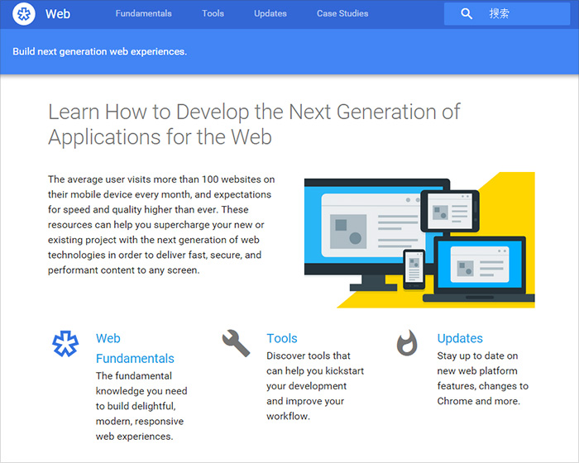This screenshot has width=579, height=463.
Task: Click the Web logo icon in header
Action: pos(25,14)
